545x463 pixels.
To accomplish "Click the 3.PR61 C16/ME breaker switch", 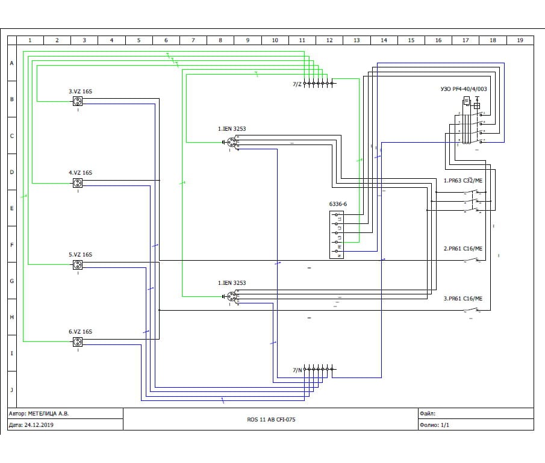I will [x=473, y=310].
